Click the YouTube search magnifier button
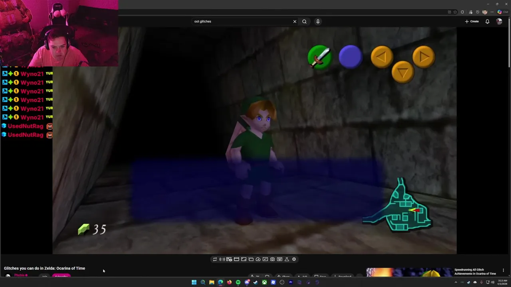This screenshot has height=287, width=511. (x=304, y=22)
